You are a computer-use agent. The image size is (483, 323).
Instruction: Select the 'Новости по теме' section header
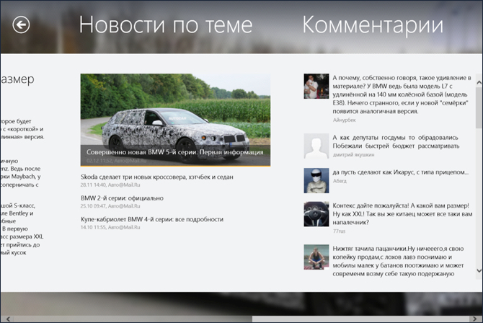coord(166,25)
